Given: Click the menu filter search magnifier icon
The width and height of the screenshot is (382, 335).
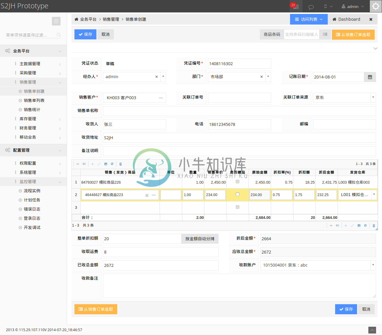Looking at the screenshot, I should (59, 35).
